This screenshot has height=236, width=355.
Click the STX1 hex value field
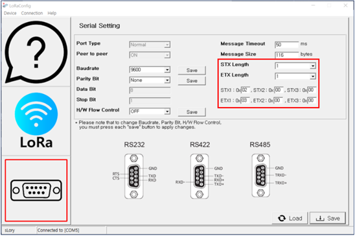tap(246, 90)
